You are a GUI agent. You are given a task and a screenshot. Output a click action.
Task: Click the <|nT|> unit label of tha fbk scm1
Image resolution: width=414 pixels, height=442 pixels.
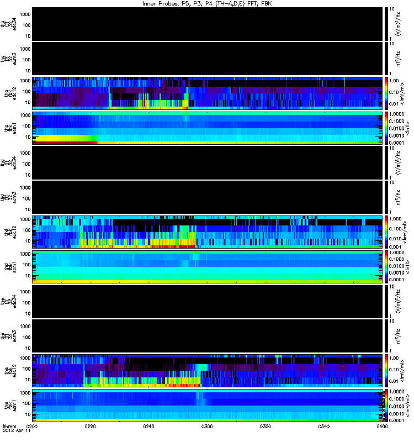point(407,128)
